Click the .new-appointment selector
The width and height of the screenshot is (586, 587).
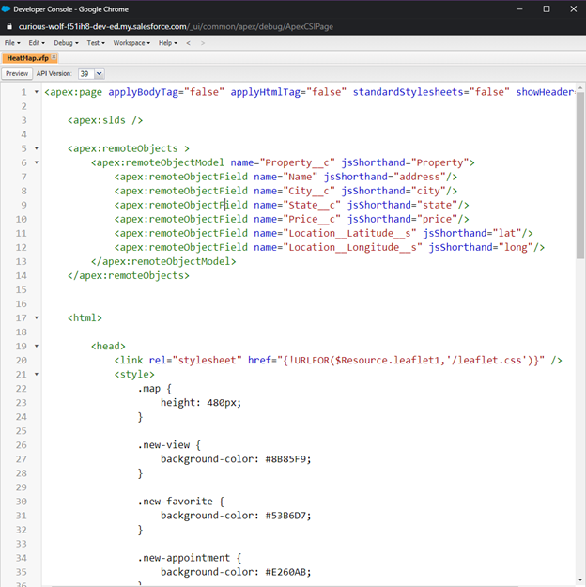pyautogui.click(x=184, y=558)
